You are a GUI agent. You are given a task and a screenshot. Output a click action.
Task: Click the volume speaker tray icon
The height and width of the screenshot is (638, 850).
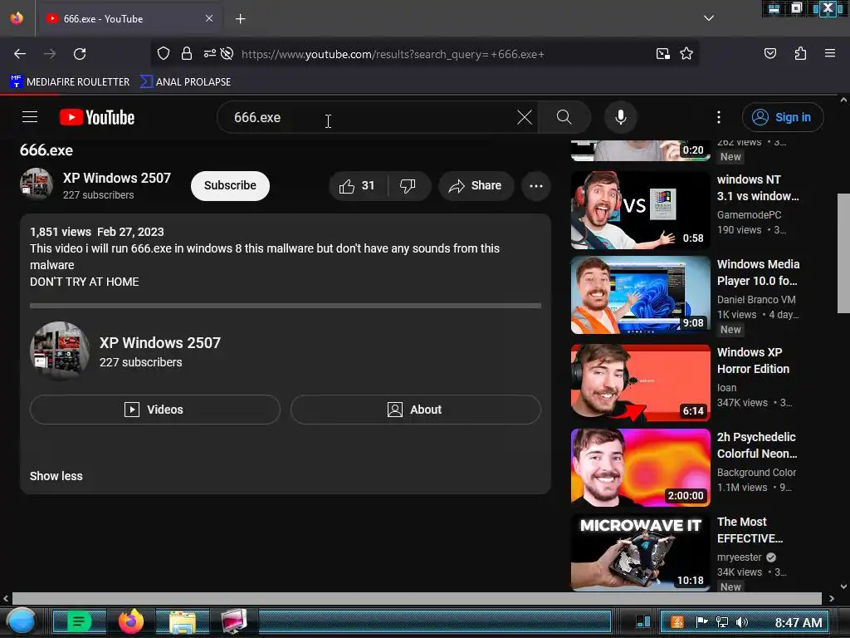click(x=741, y=622)
